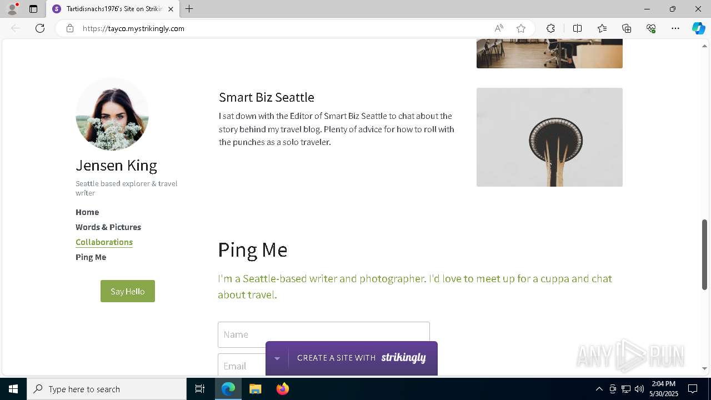Click the address bar URL

click(x=133, y=28)
